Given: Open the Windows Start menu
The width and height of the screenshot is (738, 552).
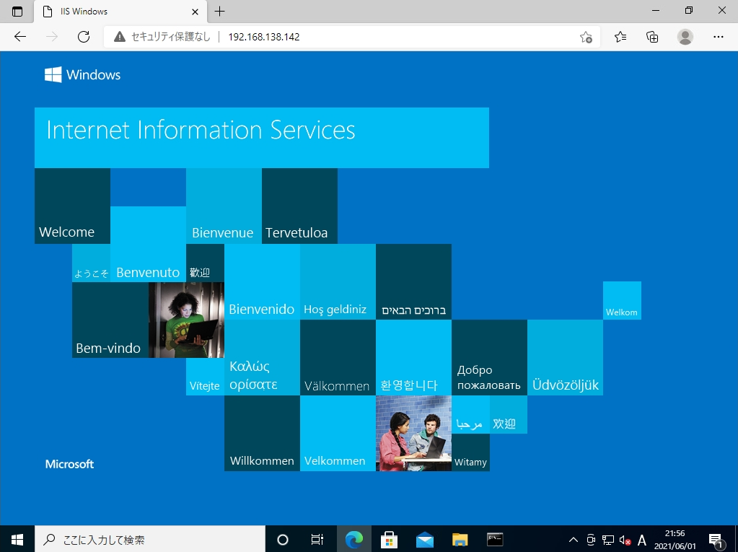Looking at the screenshot, I should 17,539.
